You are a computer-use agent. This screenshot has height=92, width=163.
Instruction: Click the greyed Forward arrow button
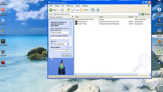pos(62,10)
